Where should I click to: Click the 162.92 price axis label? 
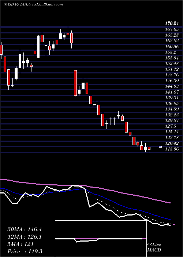tap(172, 41)
